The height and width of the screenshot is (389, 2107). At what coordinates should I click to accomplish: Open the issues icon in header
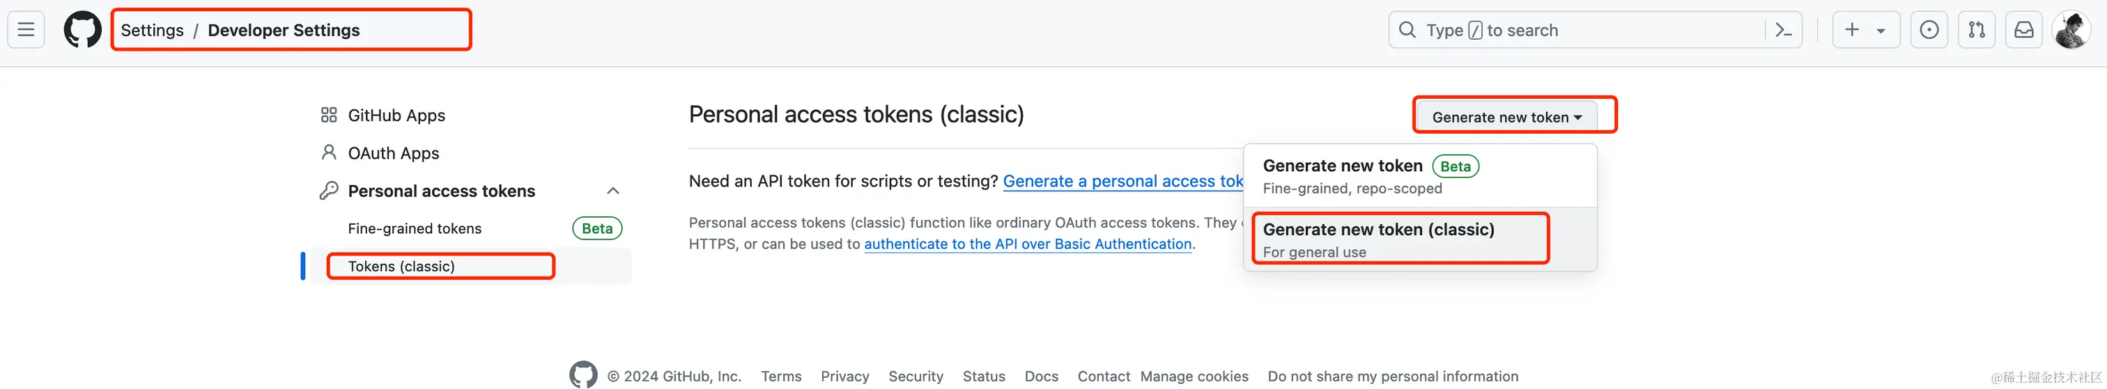[x=1929, y=30]
